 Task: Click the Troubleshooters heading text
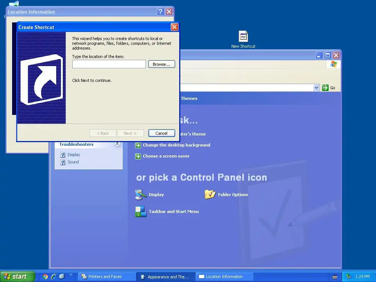click(x=76, y=144)
